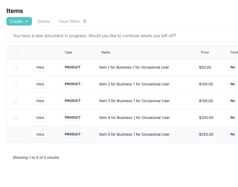The height and width of the screenshot is (187, 238).
Task: Click the plus icon on Create button
Action: (x=27, y=21)
